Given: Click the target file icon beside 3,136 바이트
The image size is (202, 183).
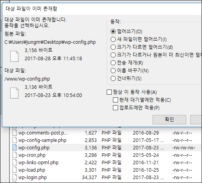Looking at the screenshot, I should pos(15,93).
